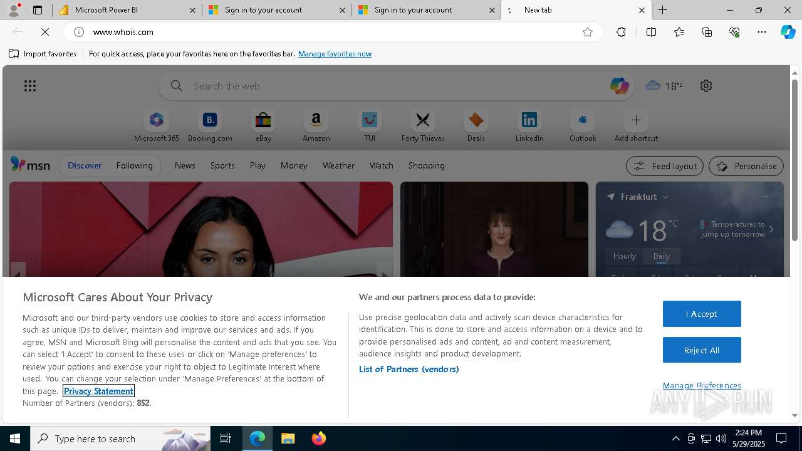
Task: Open the Outlook shortcut icon
Action: (583, 120)
